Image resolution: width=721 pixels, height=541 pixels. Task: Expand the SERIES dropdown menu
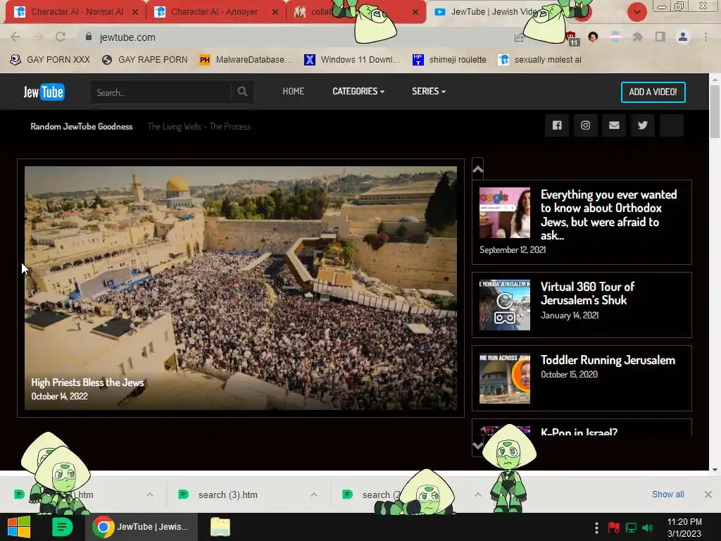(429, 91)
